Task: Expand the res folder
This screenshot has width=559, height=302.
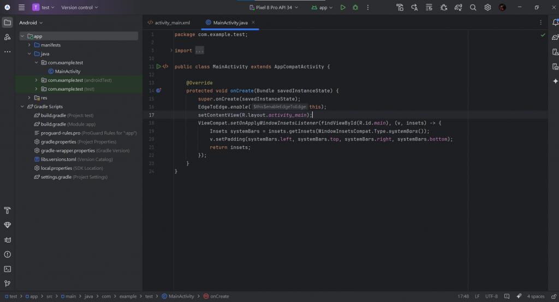Action: pyautogui.click(x=29, y=98)
